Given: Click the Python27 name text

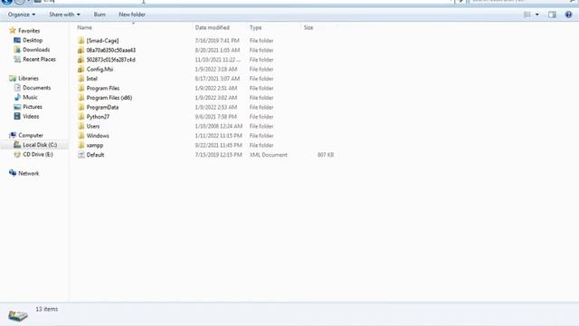Looking at the screenshot, I should click(x=98, y=117).
